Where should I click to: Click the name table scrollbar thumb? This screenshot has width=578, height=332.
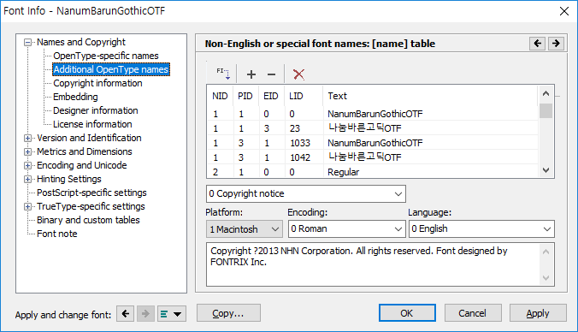(x=546, y=110)
